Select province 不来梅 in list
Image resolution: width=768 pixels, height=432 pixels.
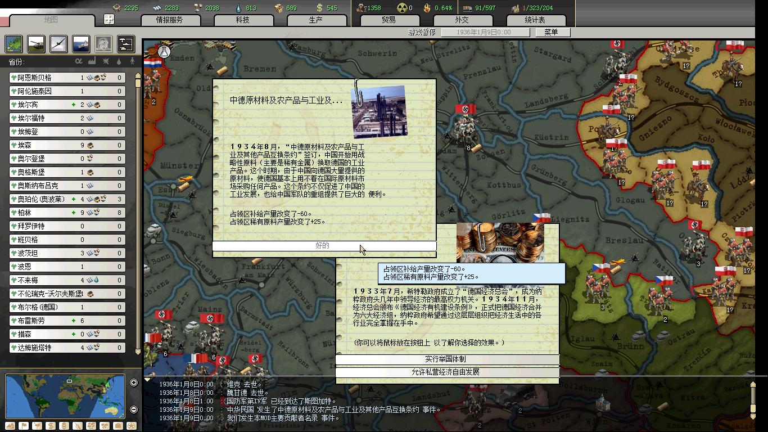click(x=67, y=280)
